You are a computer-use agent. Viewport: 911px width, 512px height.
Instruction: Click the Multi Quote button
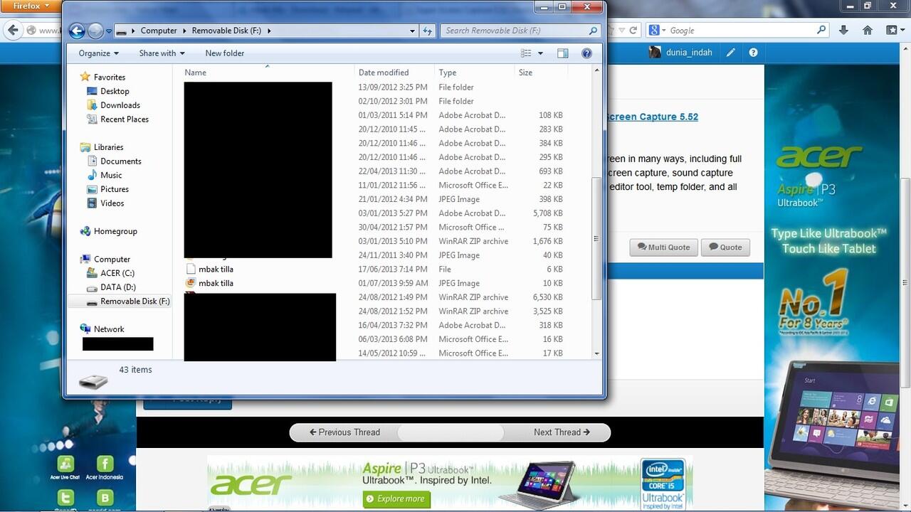(x=663, y=247)
